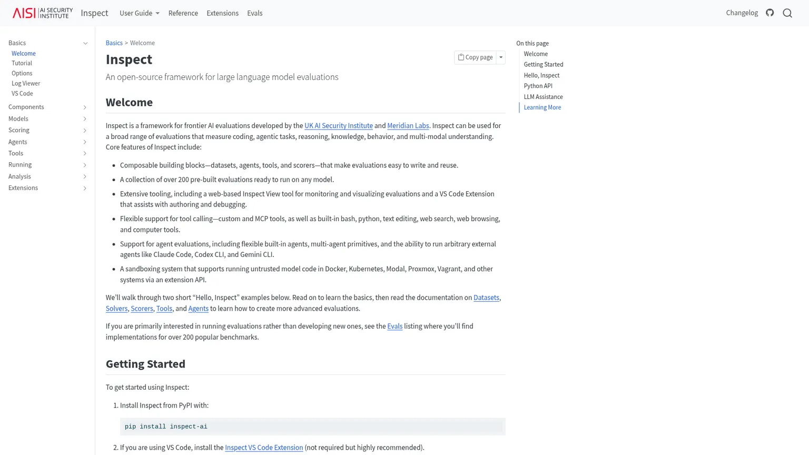Expand the Analysis sidebar section

pyautogui.click(x=85, y=177)
